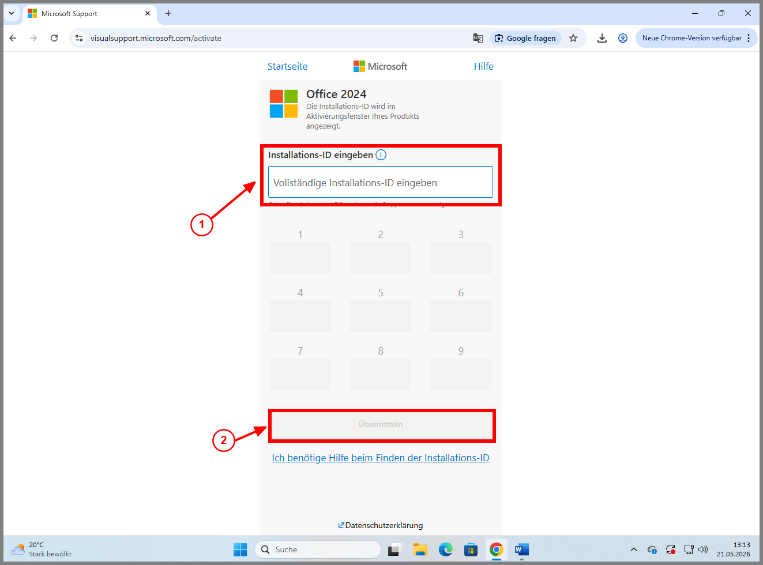763x565 pixels.
Task: Click the volume tray icon
Action: (x=703, y=549)
